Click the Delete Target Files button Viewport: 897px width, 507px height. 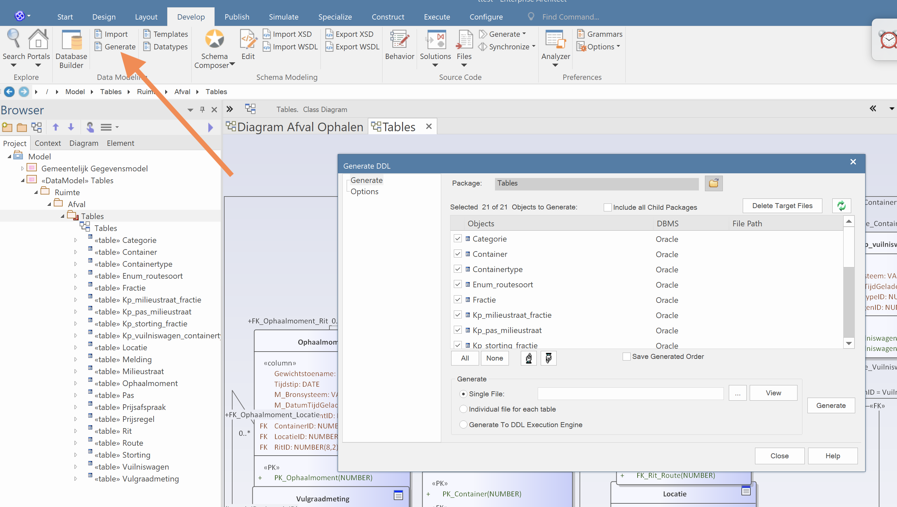pyautogui.click(x=782, y=206)
